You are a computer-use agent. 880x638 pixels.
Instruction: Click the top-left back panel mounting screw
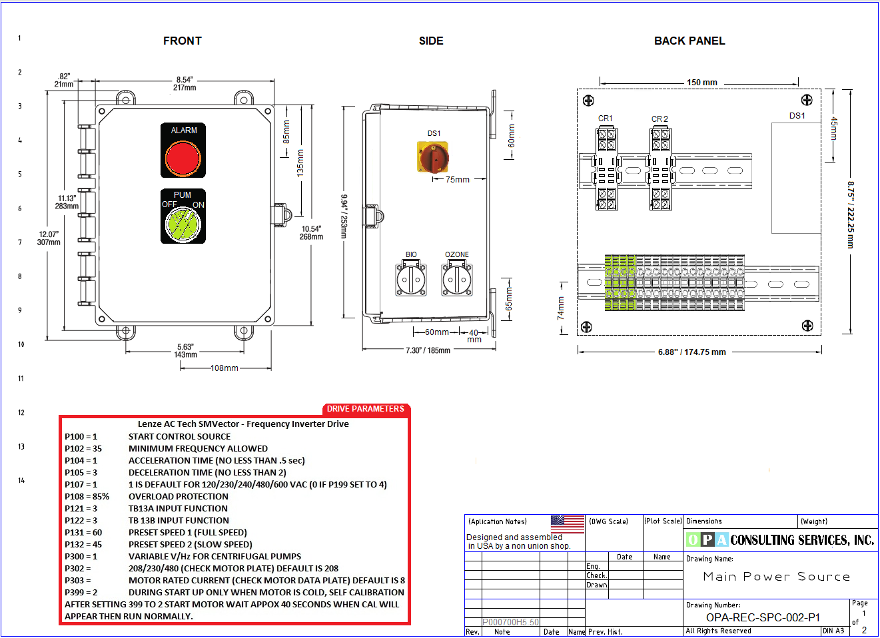click(588, 101)
